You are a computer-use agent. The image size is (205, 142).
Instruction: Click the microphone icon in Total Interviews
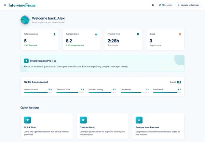click(54, 34)
